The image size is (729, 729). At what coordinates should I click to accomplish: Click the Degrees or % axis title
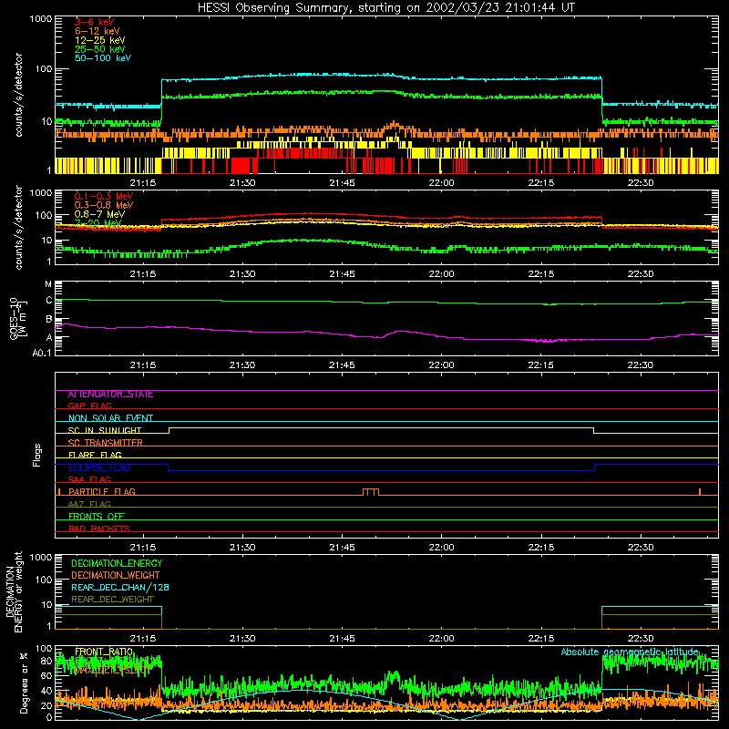pos(24,683)
